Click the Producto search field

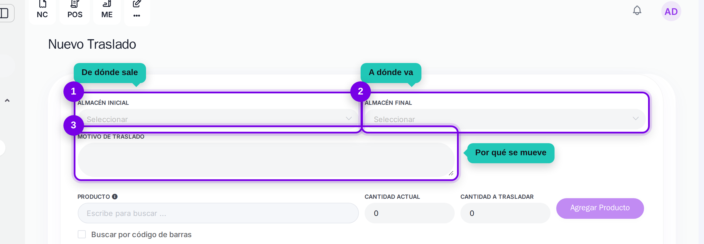(218, 213)
